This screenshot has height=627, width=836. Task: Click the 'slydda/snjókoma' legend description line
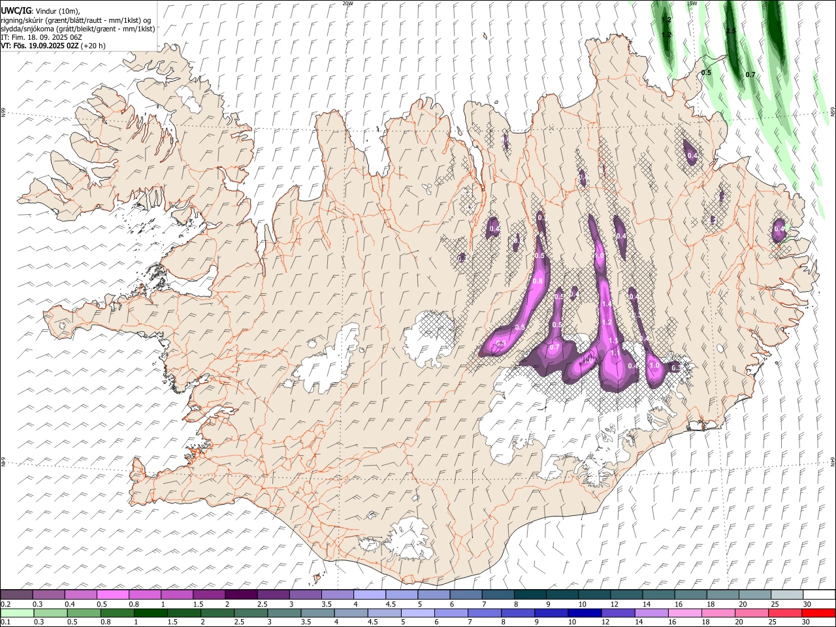coord(78,28)
